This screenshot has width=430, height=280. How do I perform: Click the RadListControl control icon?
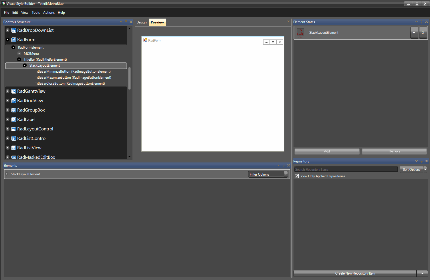(13, 138)
